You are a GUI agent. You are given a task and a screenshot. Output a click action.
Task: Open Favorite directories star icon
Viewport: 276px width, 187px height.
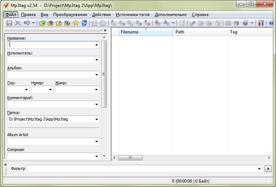tap(76, 23)
